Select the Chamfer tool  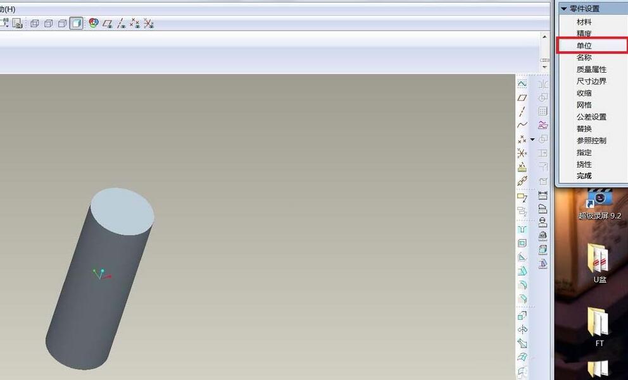click(x=522, y=299)
